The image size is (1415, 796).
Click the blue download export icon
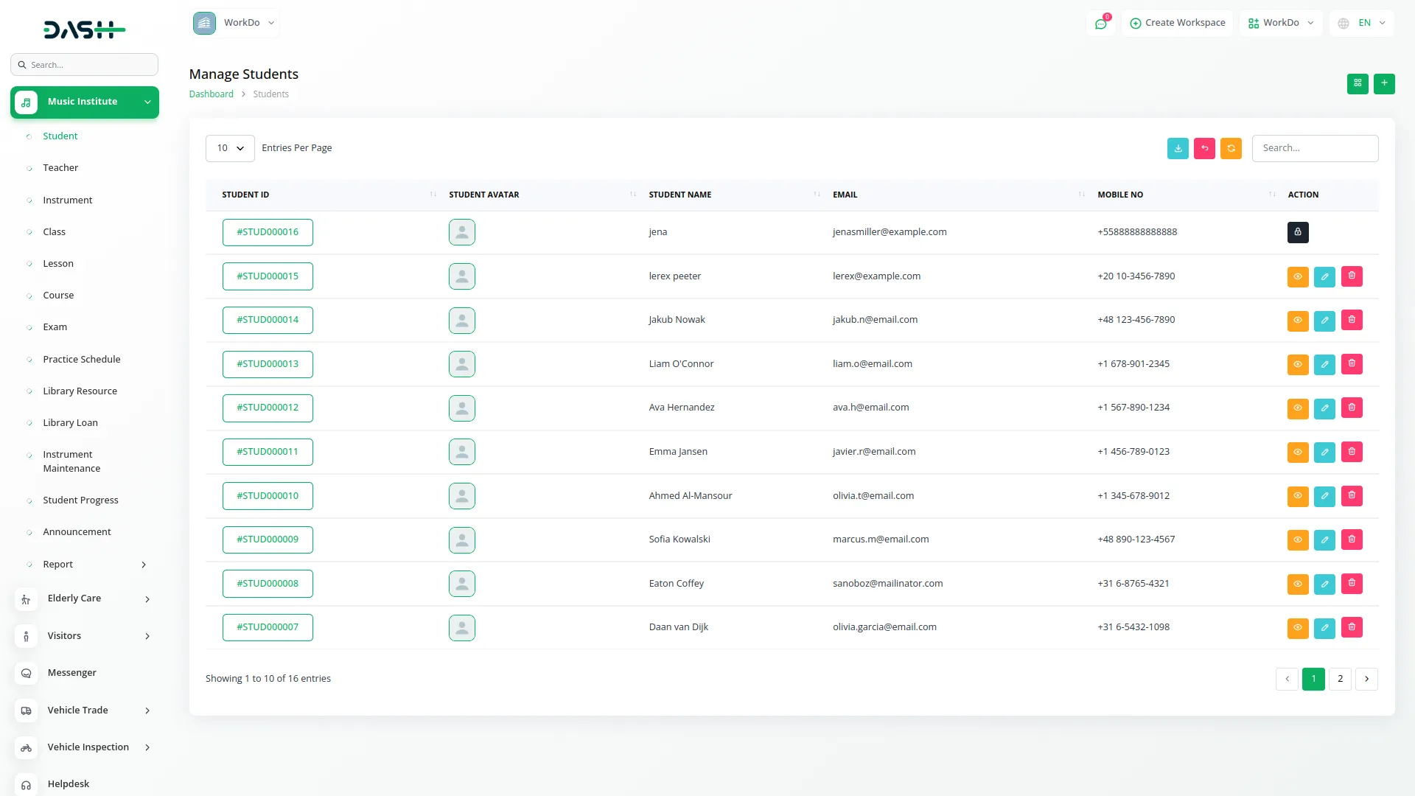[x=1178, y=148]
